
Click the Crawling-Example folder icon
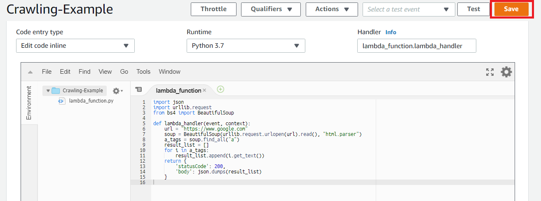coord(56,91)
